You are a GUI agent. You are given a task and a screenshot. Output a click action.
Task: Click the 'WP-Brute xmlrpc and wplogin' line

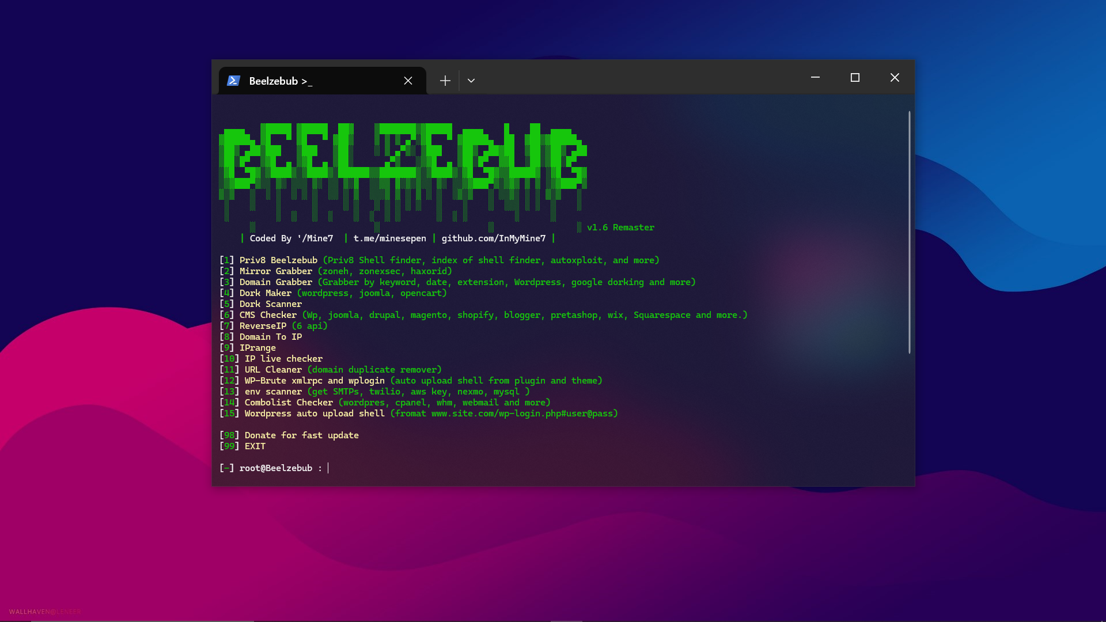pyautogui.click(x=411, y=381)
